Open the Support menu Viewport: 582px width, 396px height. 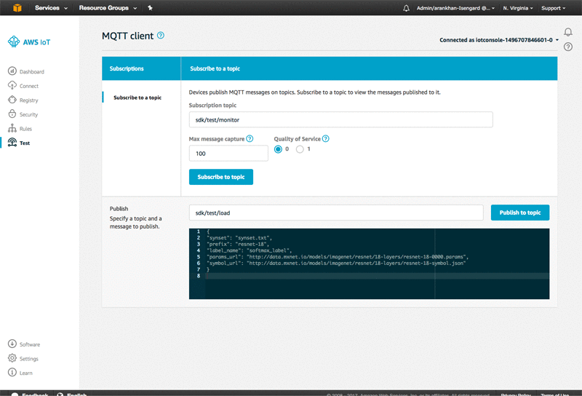tap(553, 8)
